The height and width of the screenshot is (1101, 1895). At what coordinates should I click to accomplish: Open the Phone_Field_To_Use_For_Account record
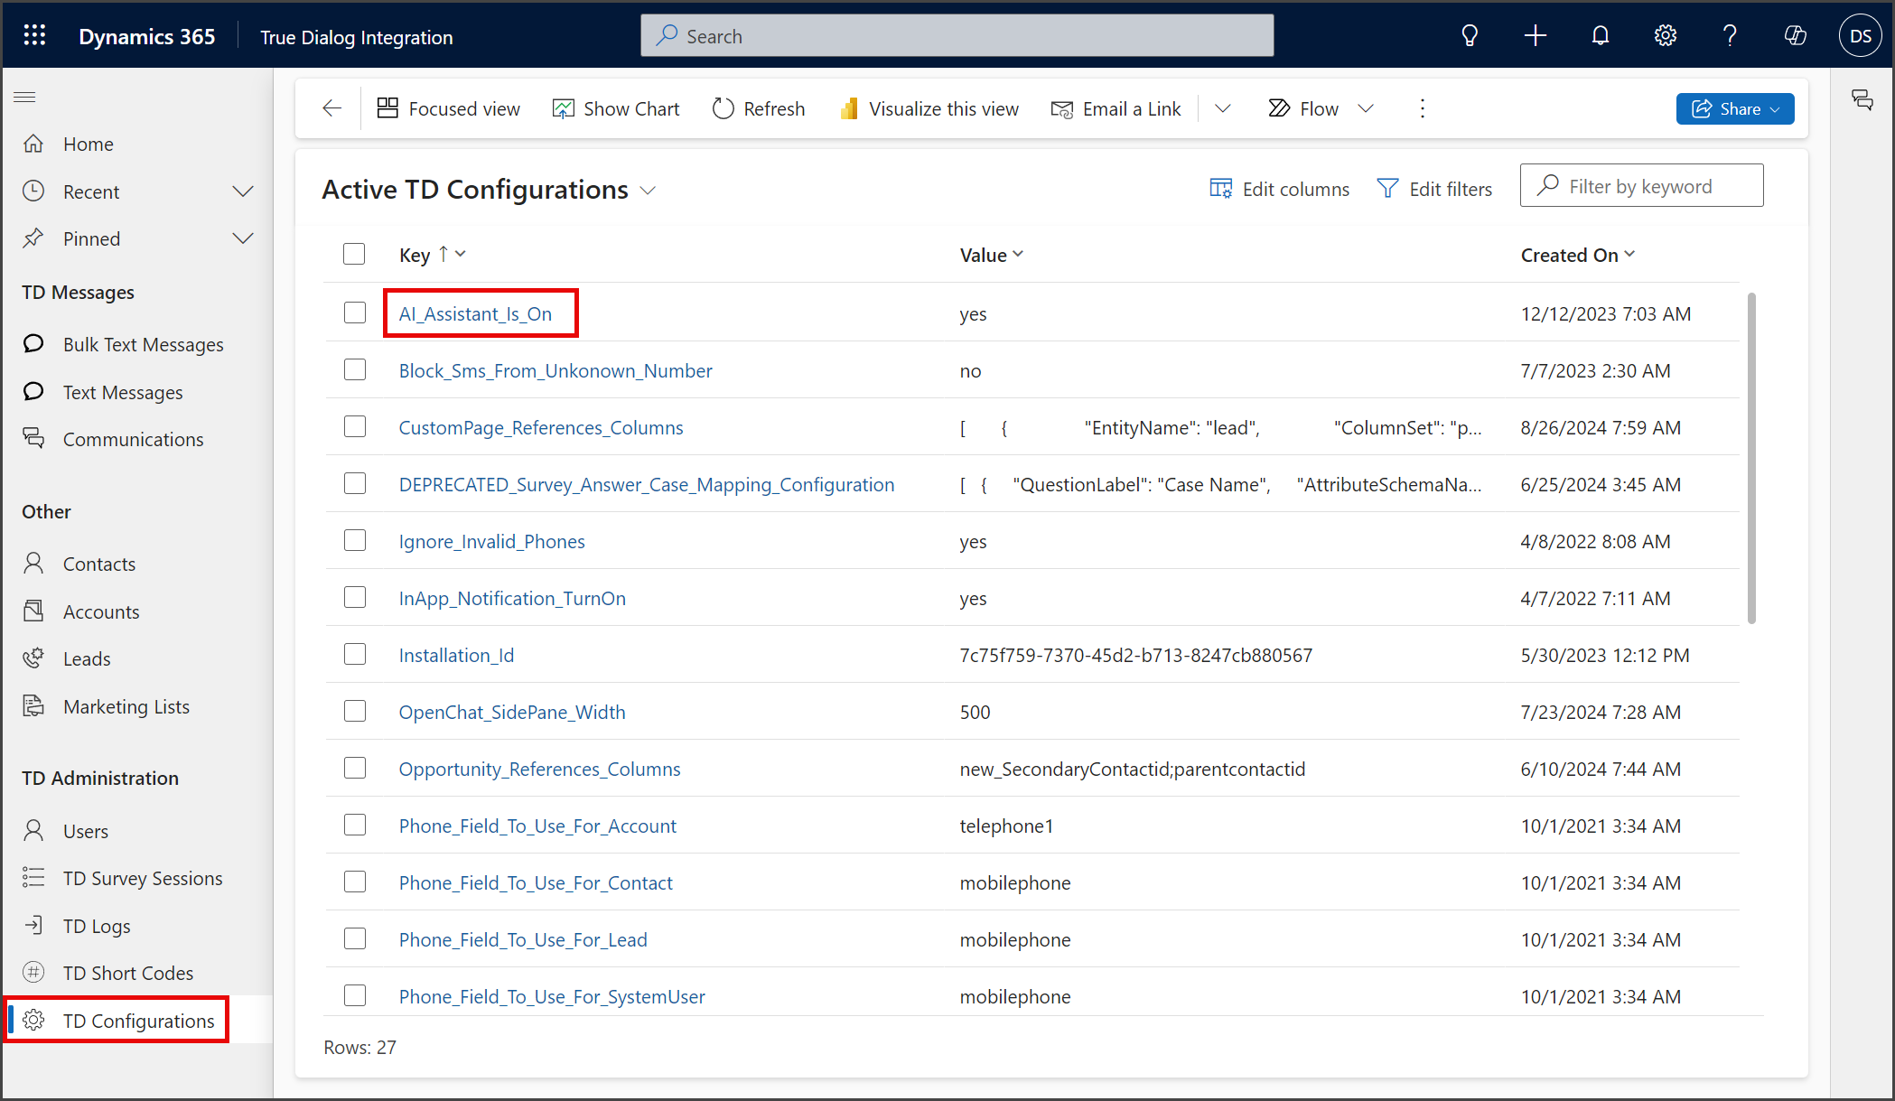tap(537, 826)
